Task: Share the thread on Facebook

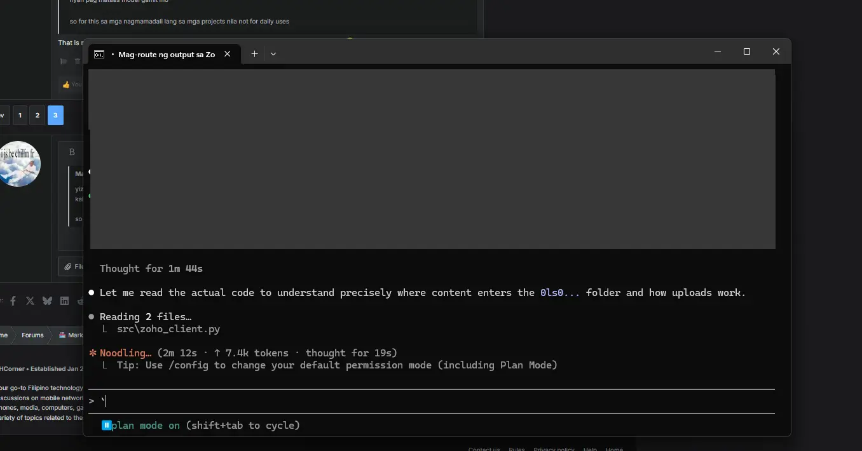Action: coord(13,301)
